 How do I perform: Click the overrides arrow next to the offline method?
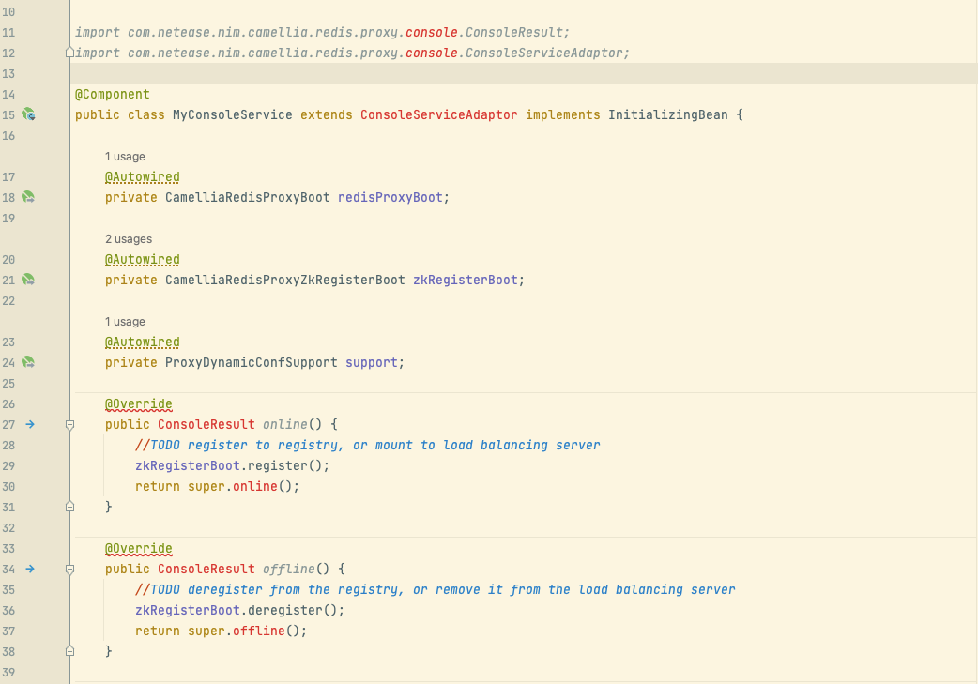[29, 569]
